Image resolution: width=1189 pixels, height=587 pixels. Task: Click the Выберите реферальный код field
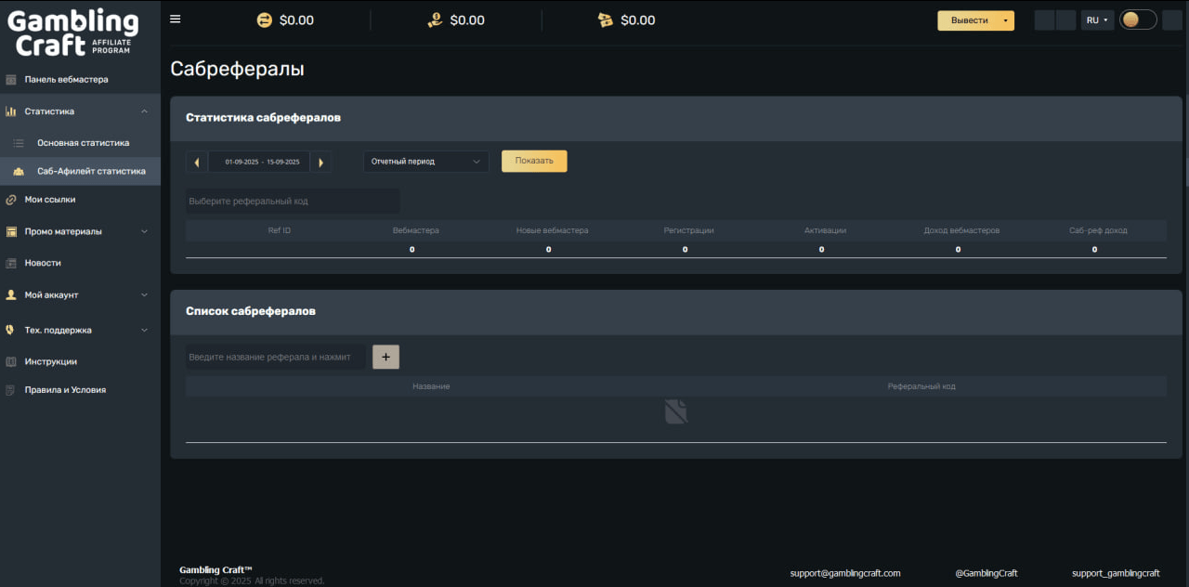point(292,202)
